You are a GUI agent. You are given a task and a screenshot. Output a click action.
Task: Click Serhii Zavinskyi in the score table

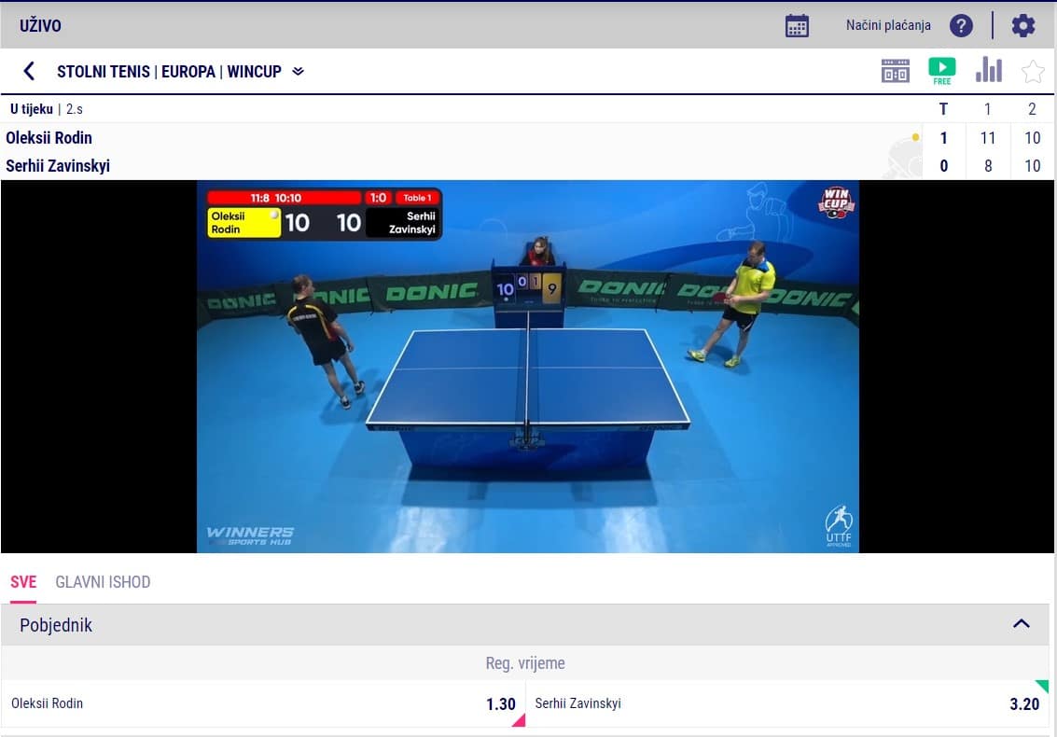click(58, 166)
